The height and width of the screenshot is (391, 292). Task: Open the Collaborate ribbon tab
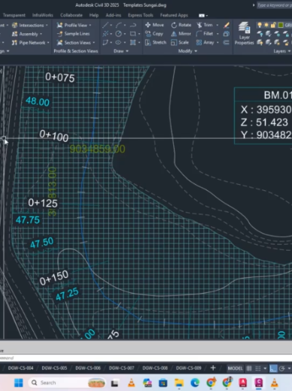(x=71, y=15)
